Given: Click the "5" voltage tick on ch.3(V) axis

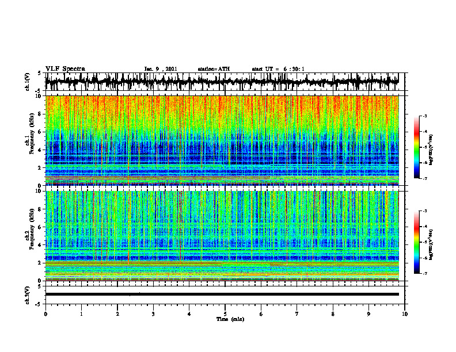Looking at the screenshot, I should [x=39, y=286].
